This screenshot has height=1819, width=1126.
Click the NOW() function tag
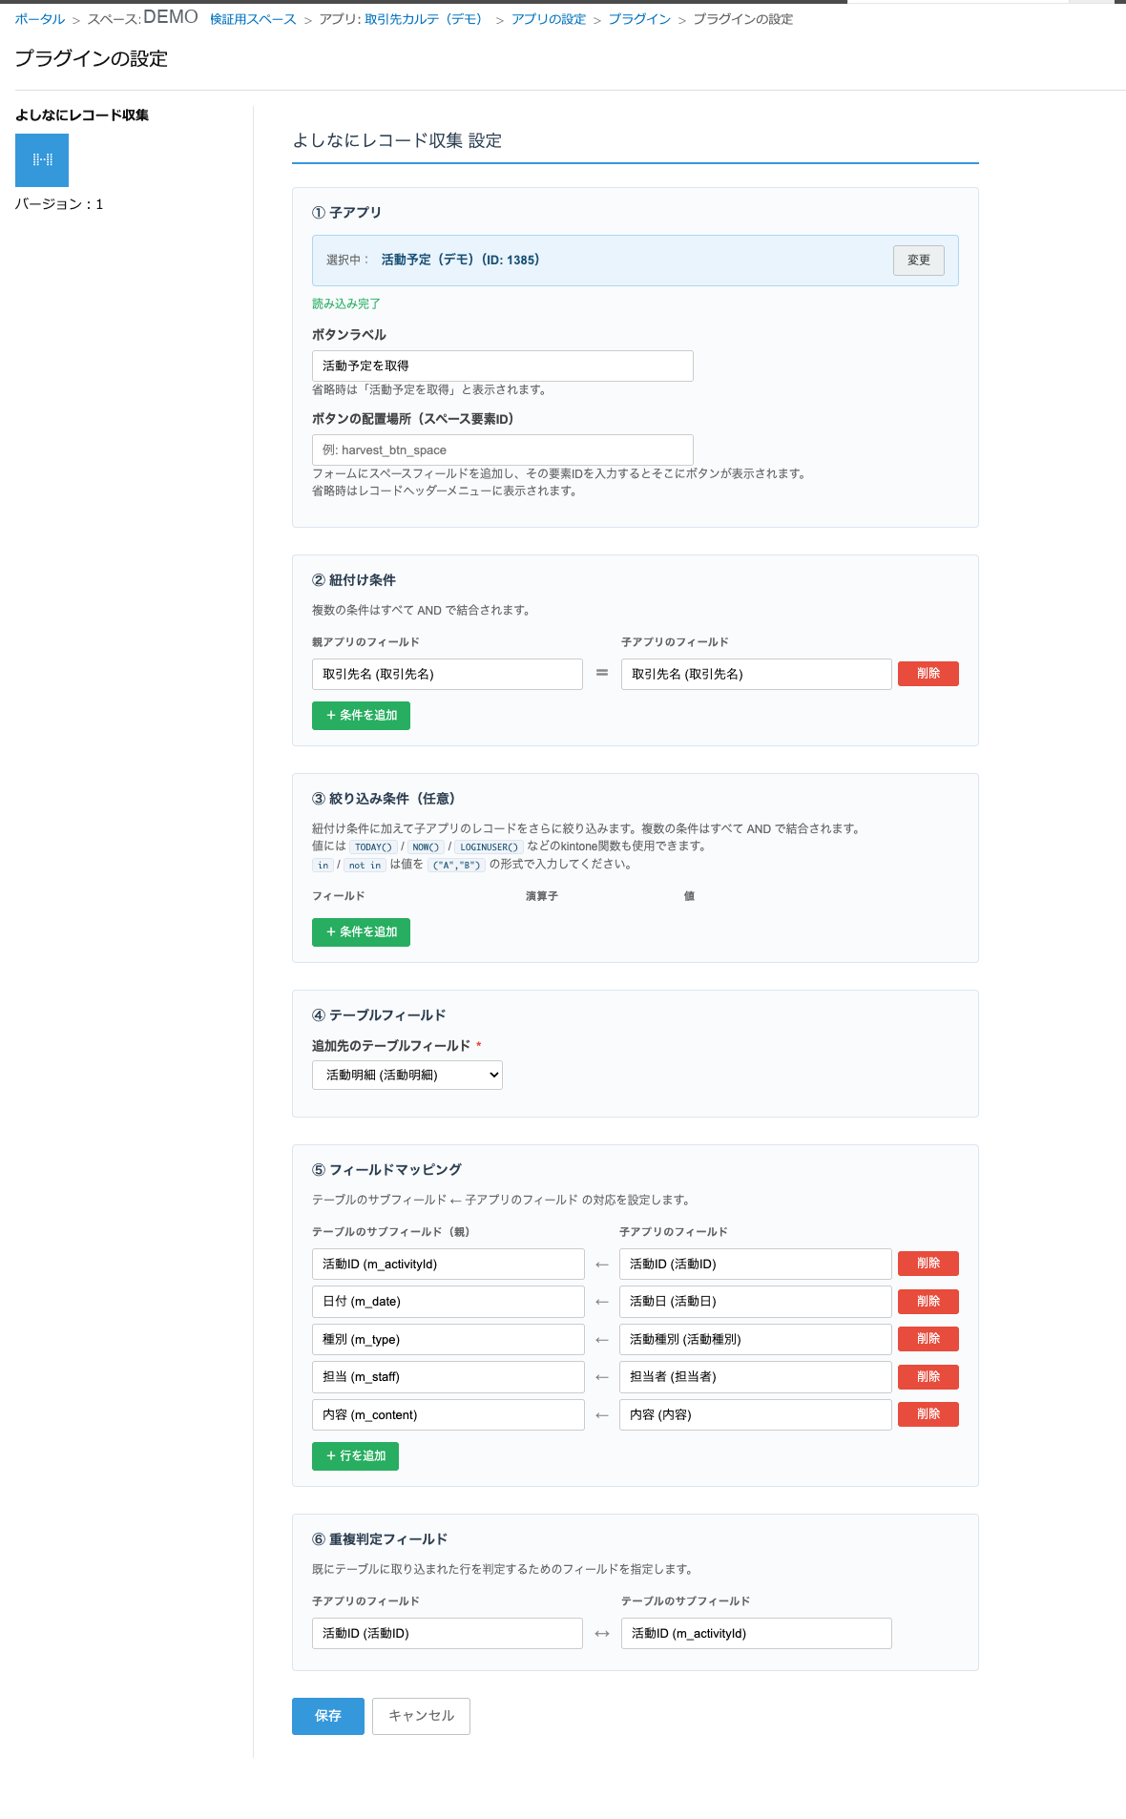[426, 847]
